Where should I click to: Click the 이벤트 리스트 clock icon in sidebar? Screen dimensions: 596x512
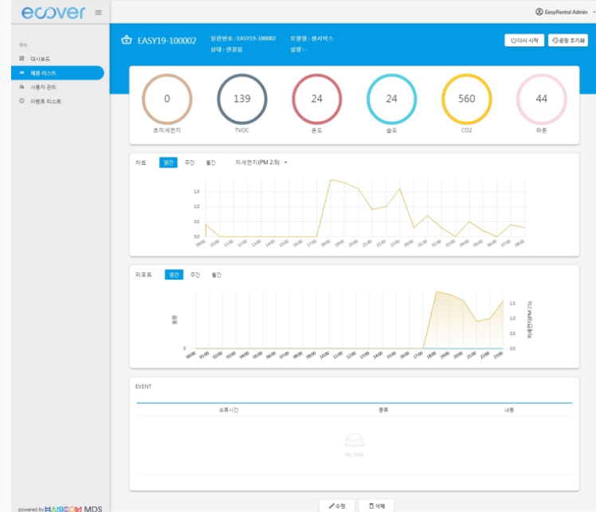coord(22,101)
